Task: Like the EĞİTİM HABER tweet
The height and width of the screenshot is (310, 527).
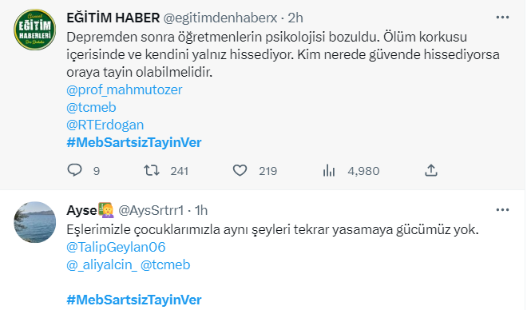Action: [x=240, y=170]
